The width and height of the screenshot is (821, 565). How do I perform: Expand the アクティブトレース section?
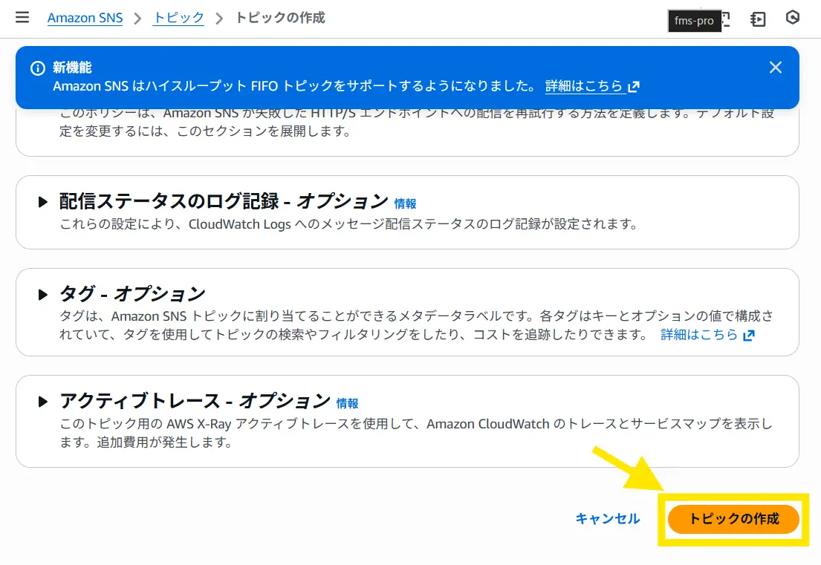[x=43, y=402]
